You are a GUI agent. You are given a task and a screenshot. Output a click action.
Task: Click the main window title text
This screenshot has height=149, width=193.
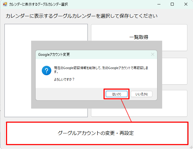(38, 4)
